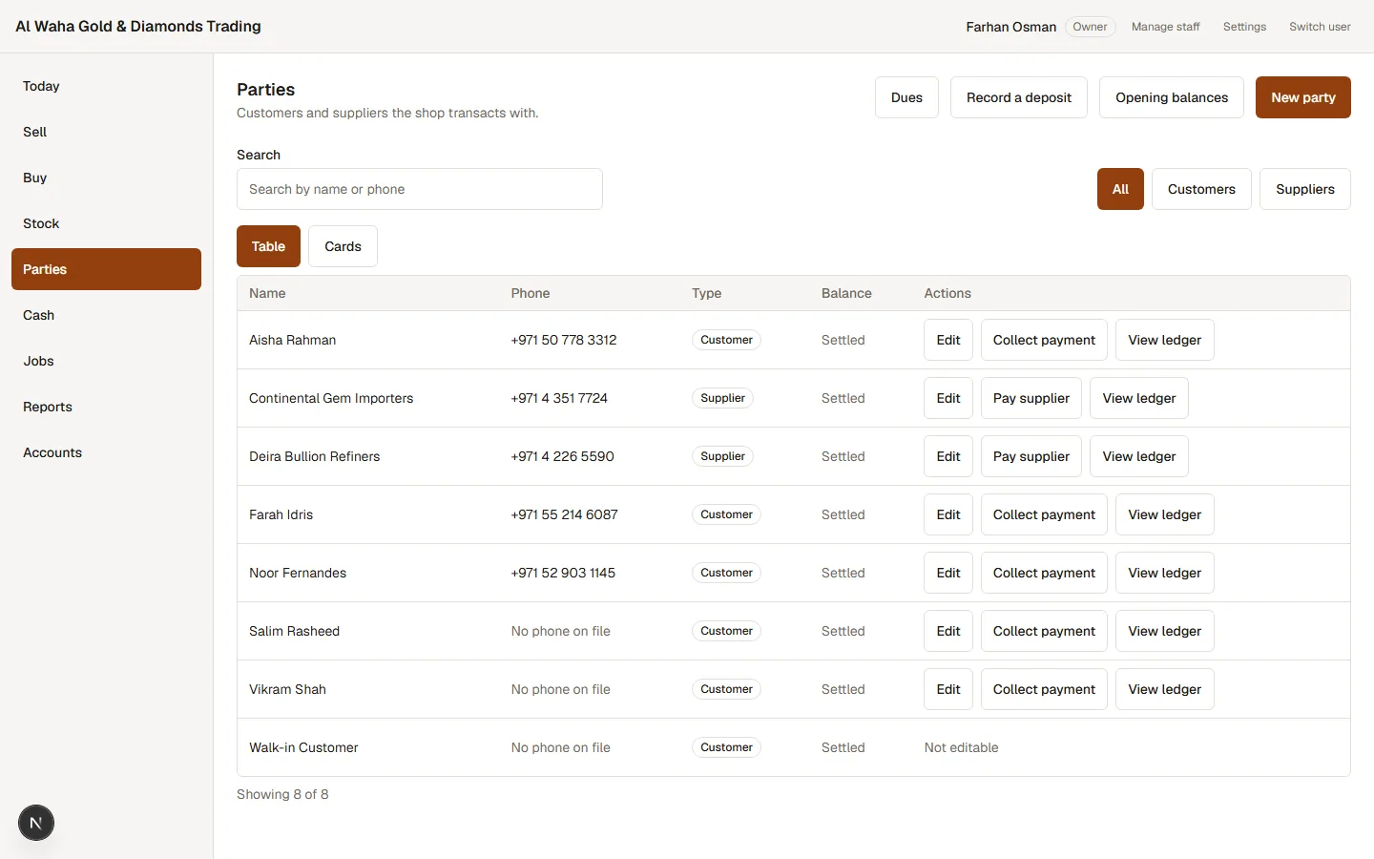This screenshot has height=859, width=1374.
Task: Select the All filter
Action: [x=1120, y=189]
